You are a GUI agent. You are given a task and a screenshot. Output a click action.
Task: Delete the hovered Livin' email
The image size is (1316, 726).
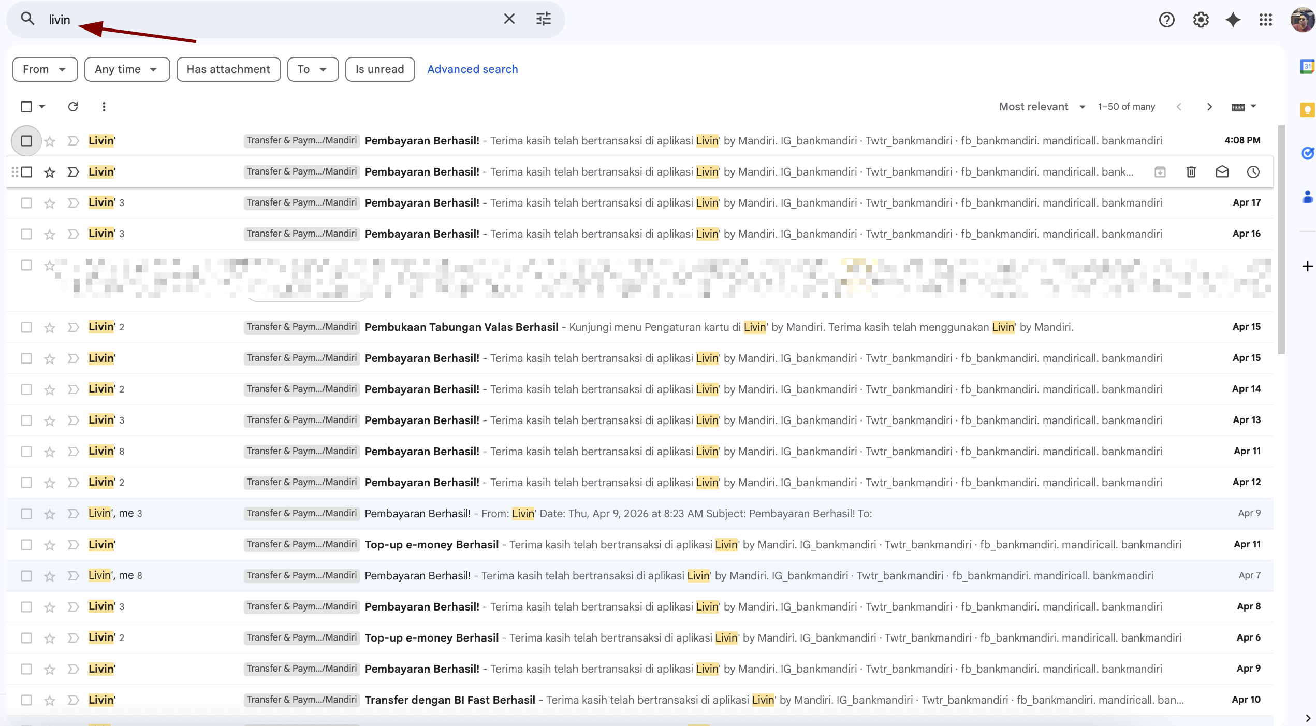[x=1191, y=172]
